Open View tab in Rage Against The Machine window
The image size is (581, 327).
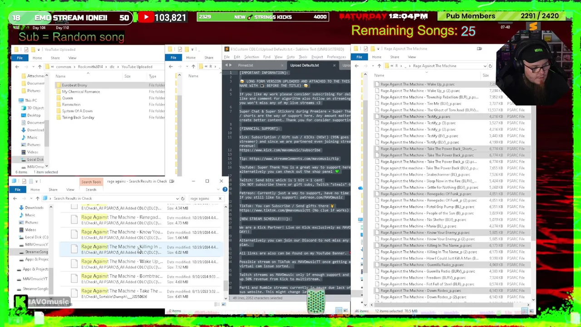coord(412,57)
